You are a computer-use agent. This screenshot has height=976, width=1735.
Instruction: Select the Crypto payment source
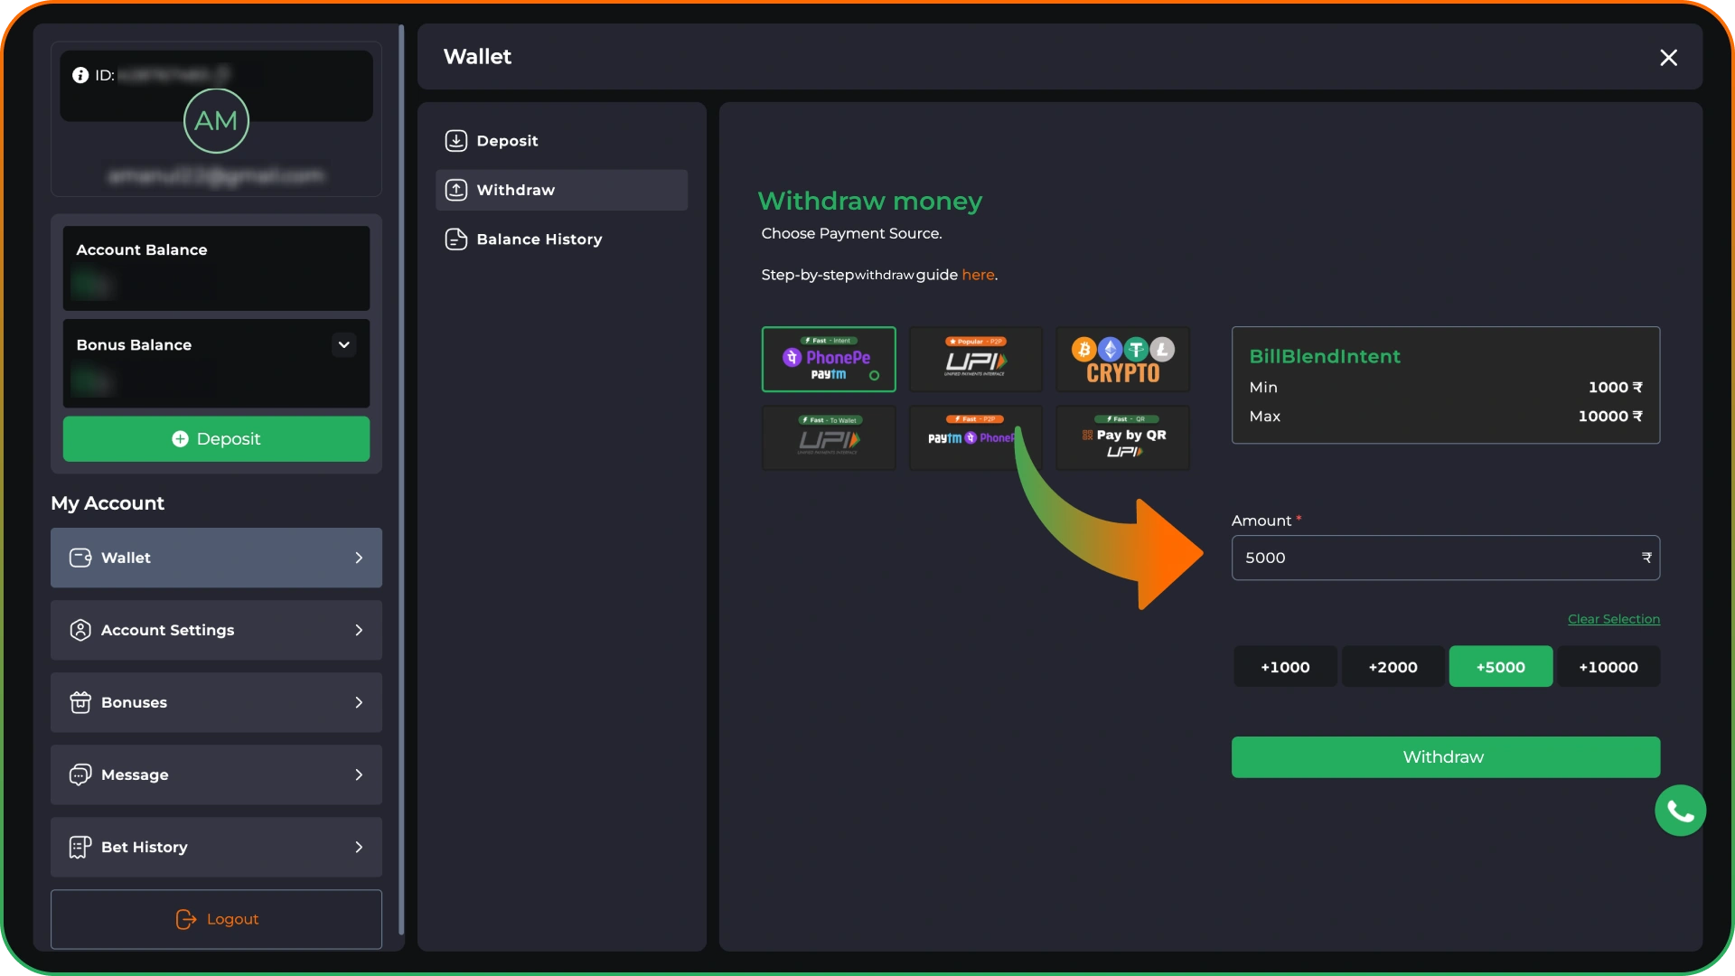point(1123,359)
